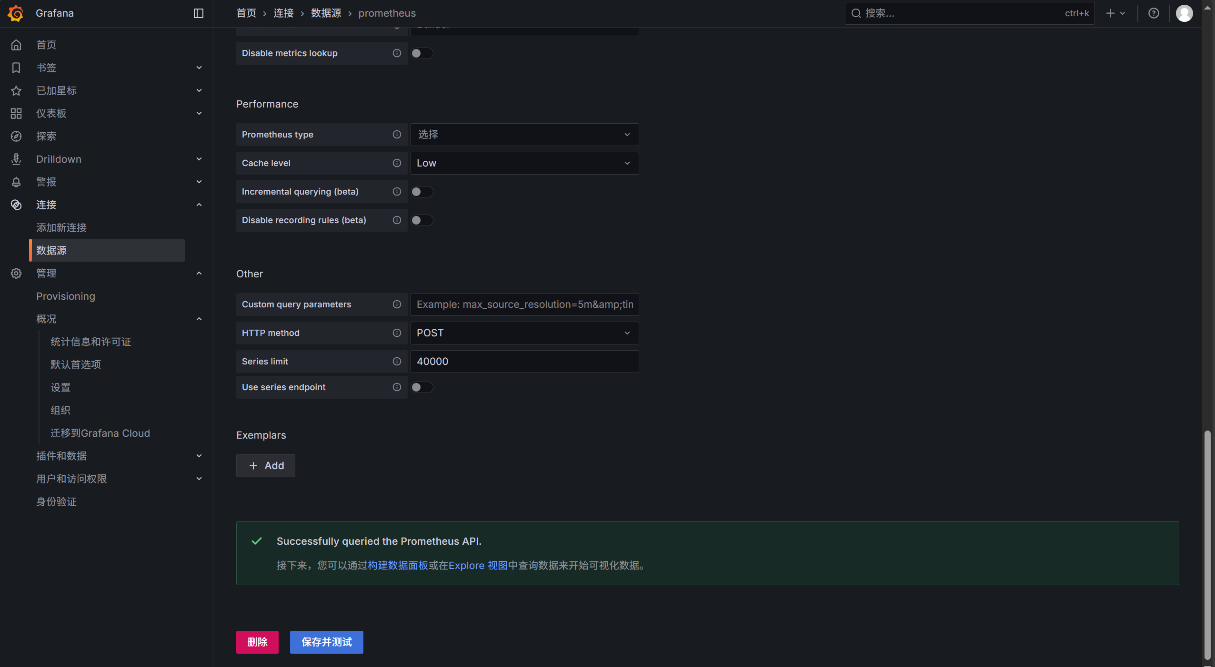Screen dimensions: 1215x667
Task: Show info for Series limit
Action: [397, 362]
